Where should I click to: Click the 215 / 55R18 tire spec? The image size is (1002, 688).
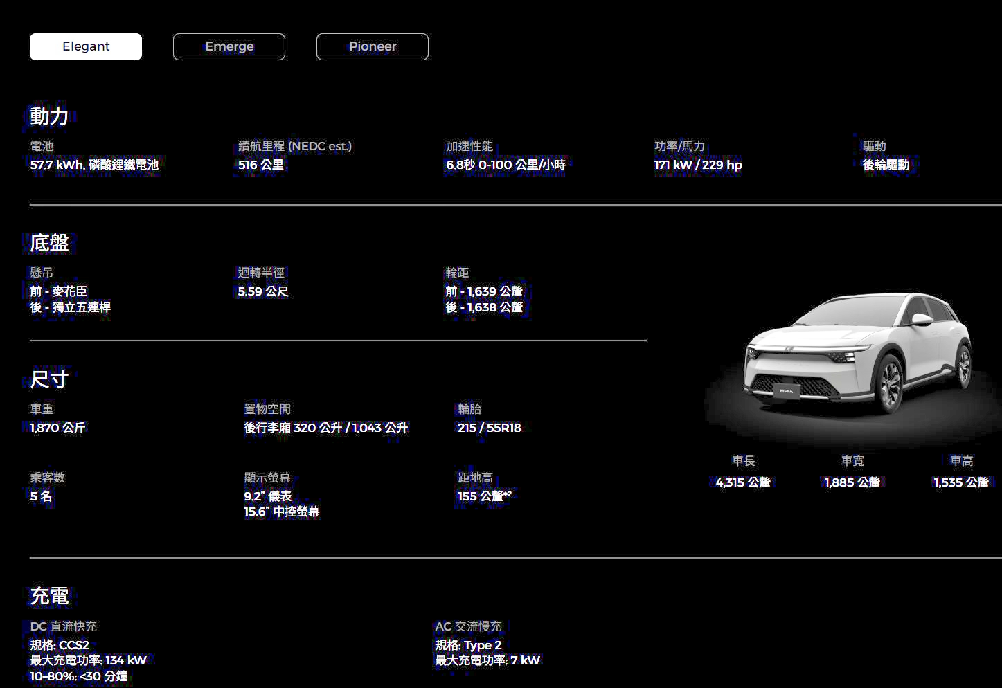coord(489,428)
